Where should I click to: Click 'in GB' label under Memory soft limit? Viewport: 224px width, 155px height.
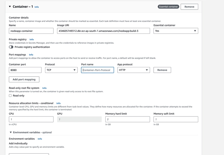156,124
